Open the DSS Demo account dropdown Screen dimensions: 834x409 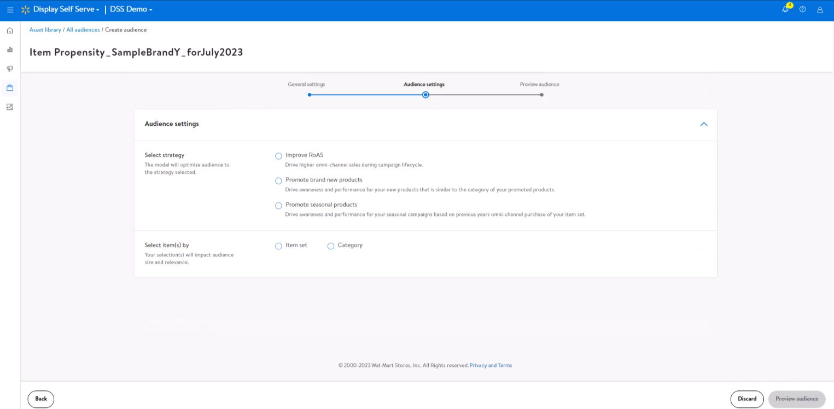tap(131, 9)
